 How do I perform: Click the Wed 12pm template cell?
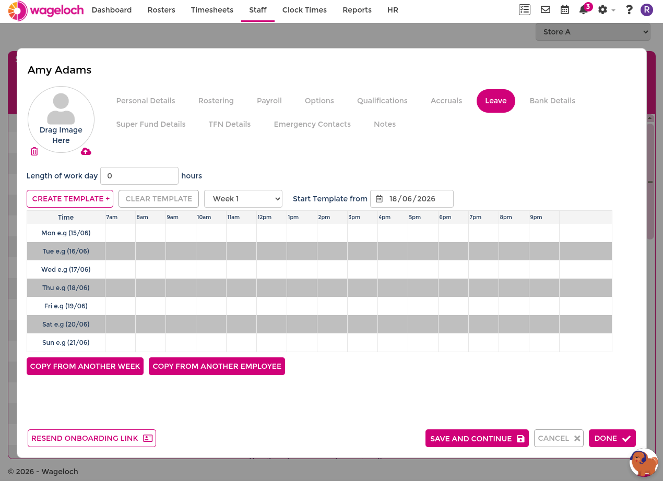pos(272,269)
